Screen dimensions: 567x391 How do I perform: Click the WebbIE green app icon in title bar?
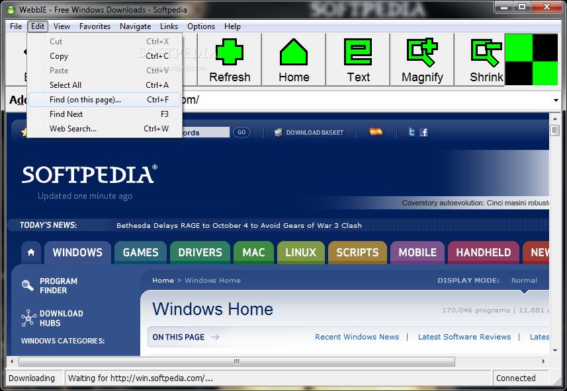pyautogui.click(x=11, y=10)
